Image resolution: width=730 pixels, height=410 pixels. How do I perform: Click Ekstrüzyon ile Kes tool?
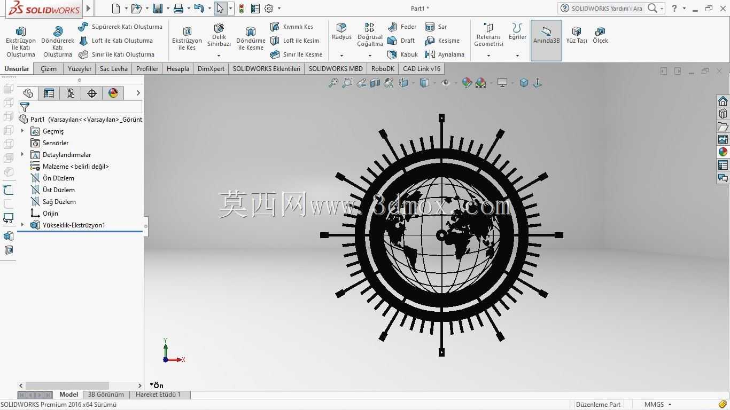pos(187,38)
